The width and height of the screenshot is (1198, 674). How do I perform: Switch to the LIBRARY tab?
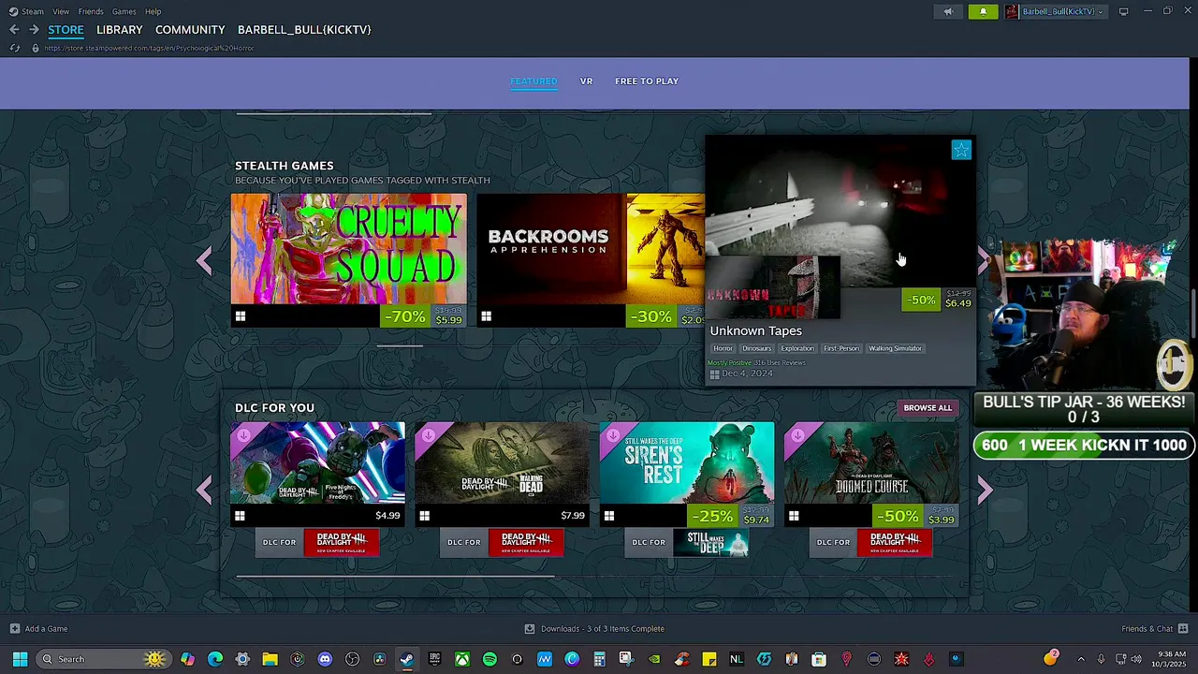pyautogui.click(x=120, y=30)
